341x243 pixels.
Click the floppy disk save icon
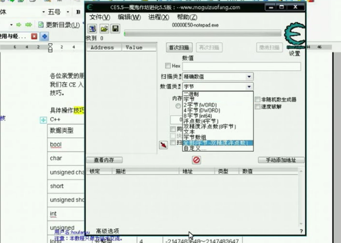pos(115,29)
